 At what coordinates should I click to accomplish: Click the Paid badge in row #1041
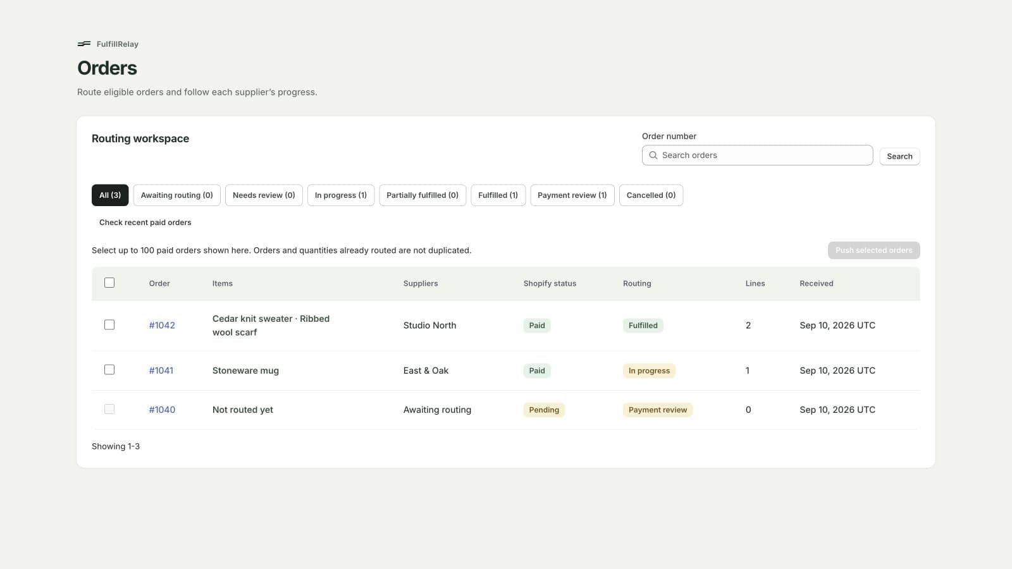pyautogui.click(x=537, y=370)
